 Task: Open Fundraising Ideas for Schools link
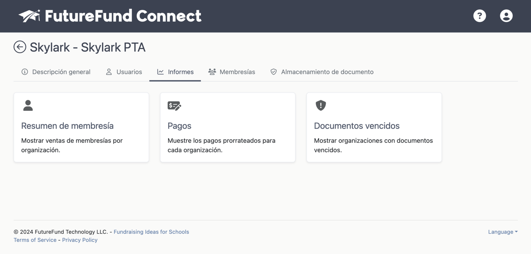pyautogui.click(x=151, y=232)
